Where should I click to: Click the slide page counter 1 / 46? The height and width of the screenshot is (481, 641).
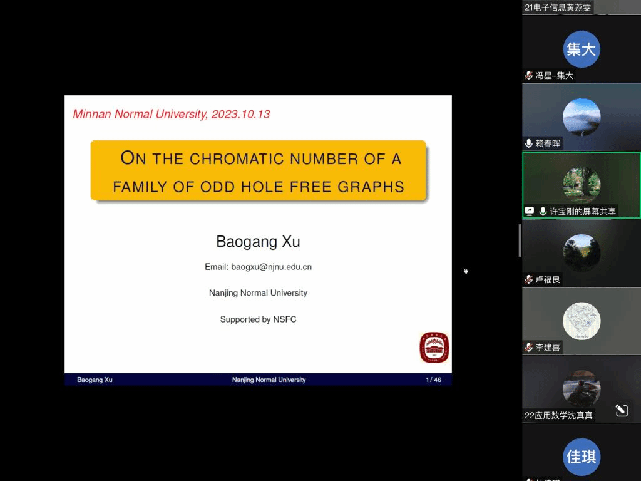click(433, 380)
